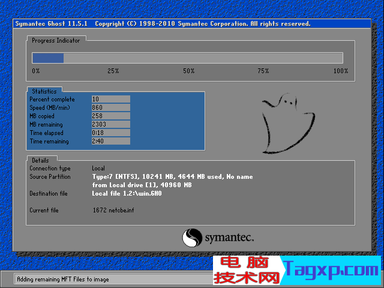Click the 0% progress mark
The image size is (384, 288).
[x=36, y=71]
